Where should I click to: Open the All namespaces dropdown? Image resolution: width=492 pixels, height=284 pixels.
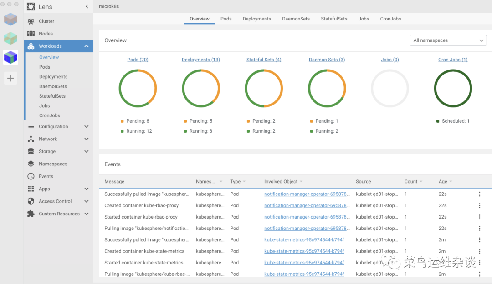click(448, 40)
